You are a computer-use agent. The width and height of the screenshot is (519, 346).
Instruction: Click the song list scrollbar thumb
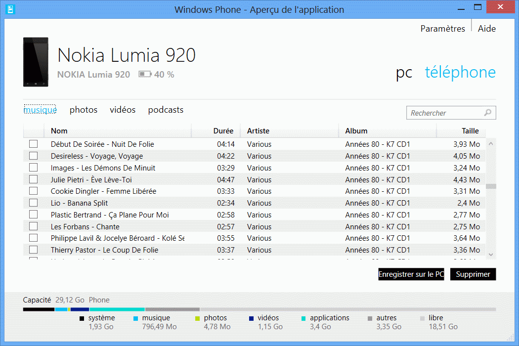(491, 186)
